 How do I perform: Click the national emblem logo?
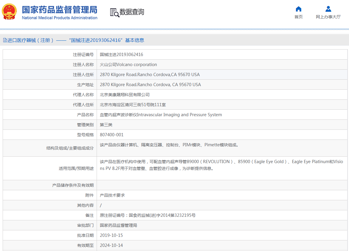[x=9, y=12]
